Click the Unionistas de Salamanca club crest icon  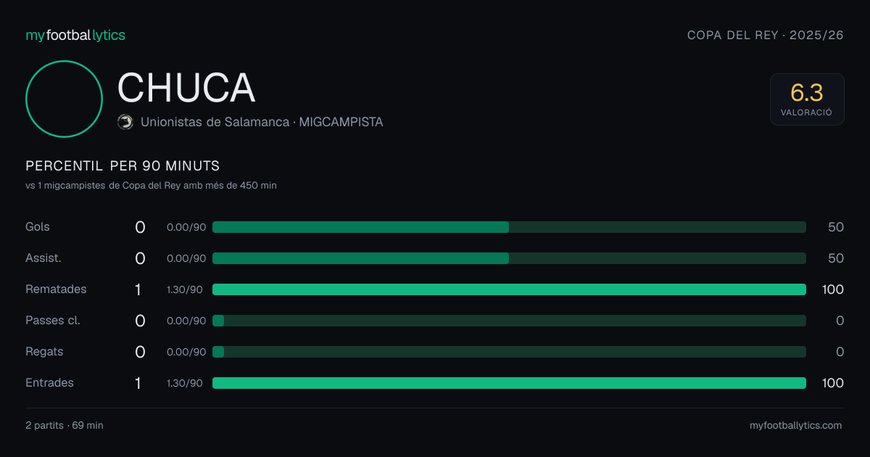[x=125, y=122]
